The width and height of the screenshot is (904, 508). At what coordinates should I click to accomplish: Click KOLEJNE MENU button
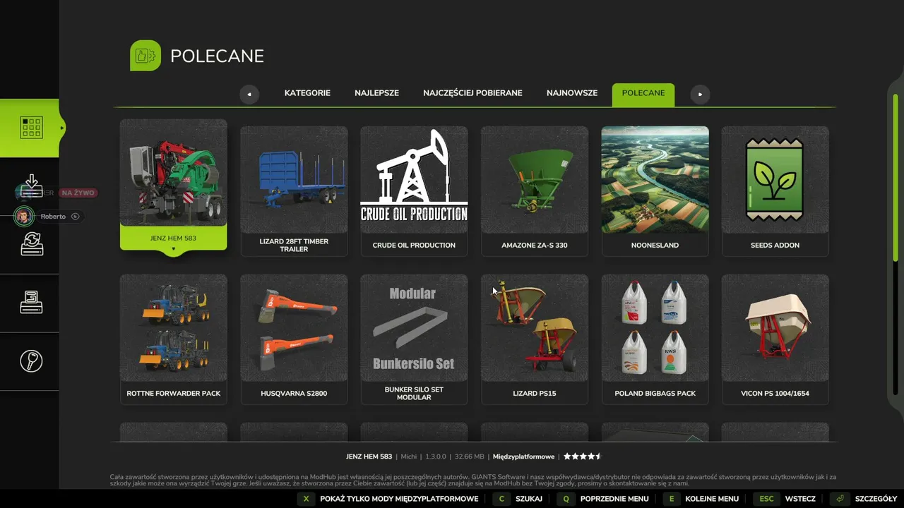pos(712,499)
